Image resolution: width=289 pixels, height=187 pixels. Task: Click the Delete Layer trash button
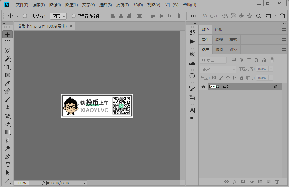pos(277,181)
